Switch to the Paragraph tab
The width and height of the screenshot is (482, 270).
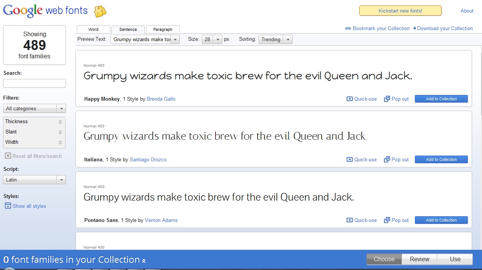click(163, 29)
